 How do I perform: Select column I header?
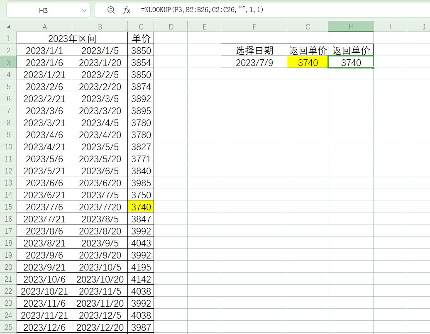coord(390,27)
